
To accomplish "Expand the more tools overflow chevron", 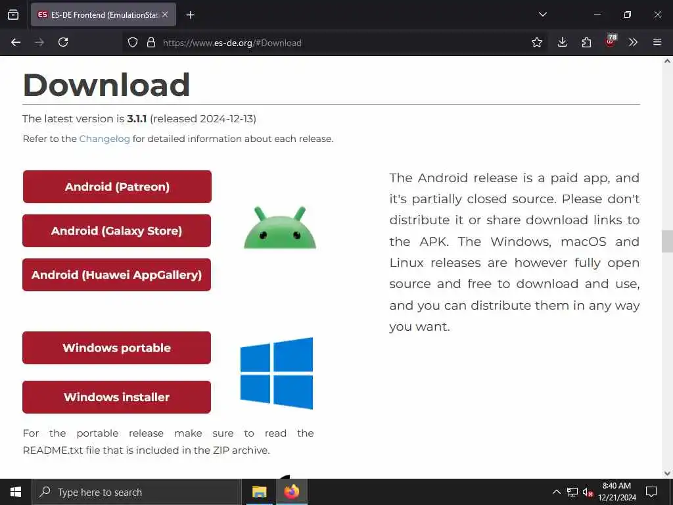I will [633, 42].
